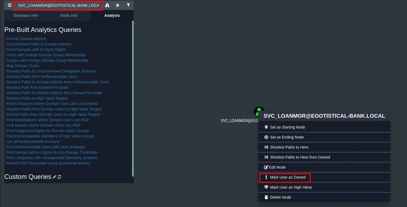Switch to the Node Info tab

click(x=69, y=15)
